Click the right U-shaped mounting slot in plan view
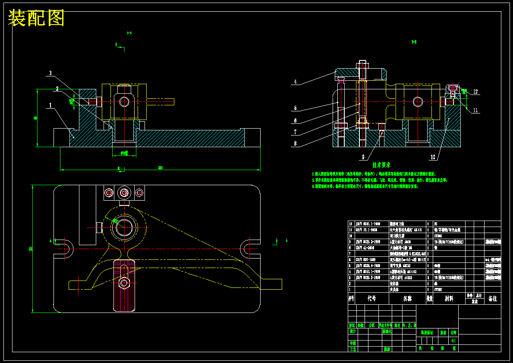 pyautogui.click(x=249, y=249)
